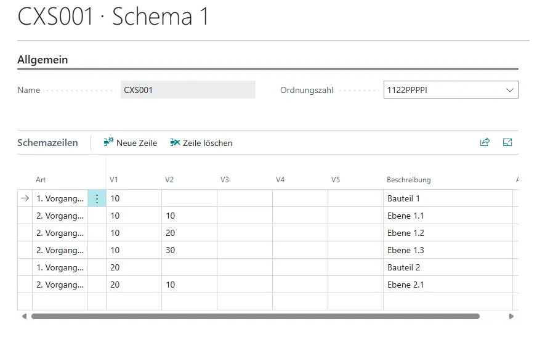This screenshot has height=340, width=537.
Task: Sort by the Beschreibung column header
Action: (x=408, y=180)
